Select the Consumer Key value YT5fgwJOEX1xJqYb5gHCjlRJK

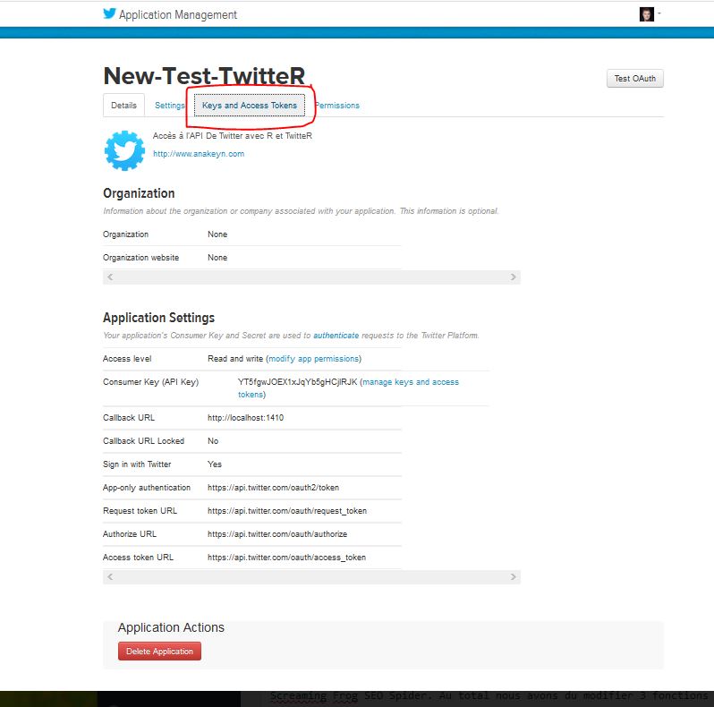coord(297,382)
